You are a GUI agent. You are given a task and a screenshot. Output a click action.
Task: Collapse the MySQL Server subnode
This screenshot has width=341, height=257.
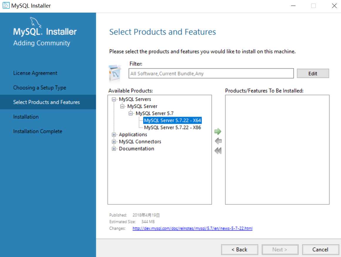pyautogui.click(x=122, y=106)
